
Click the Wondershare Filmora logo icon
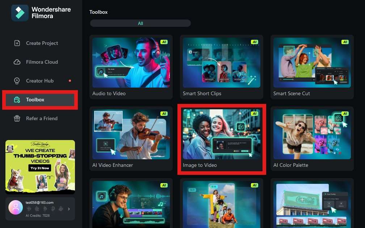[x=20, y=13]
